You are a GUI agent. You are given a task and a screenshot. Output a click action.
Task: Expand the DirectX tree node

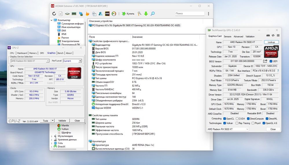point(51,147)
